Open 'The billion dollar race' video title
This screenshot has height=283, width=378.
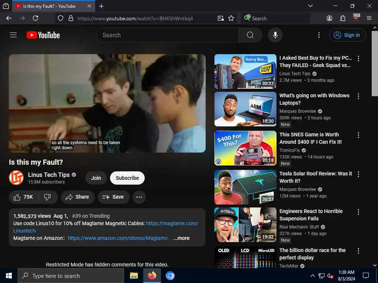(x=312, y=254)
